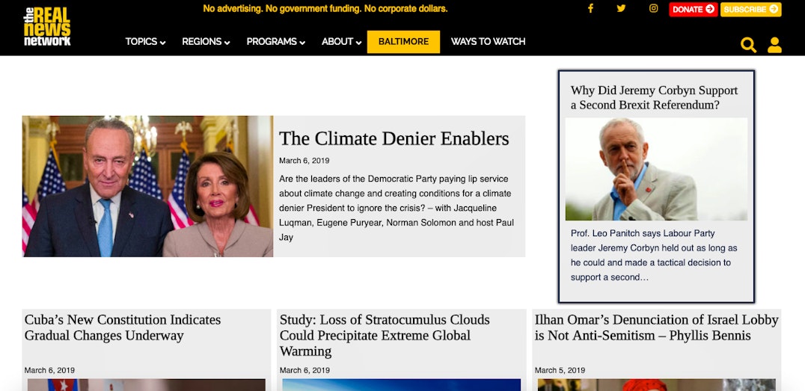Open the Stratocumulus Clouds study headline
The image size is (805, 391).
coord(385,336)
